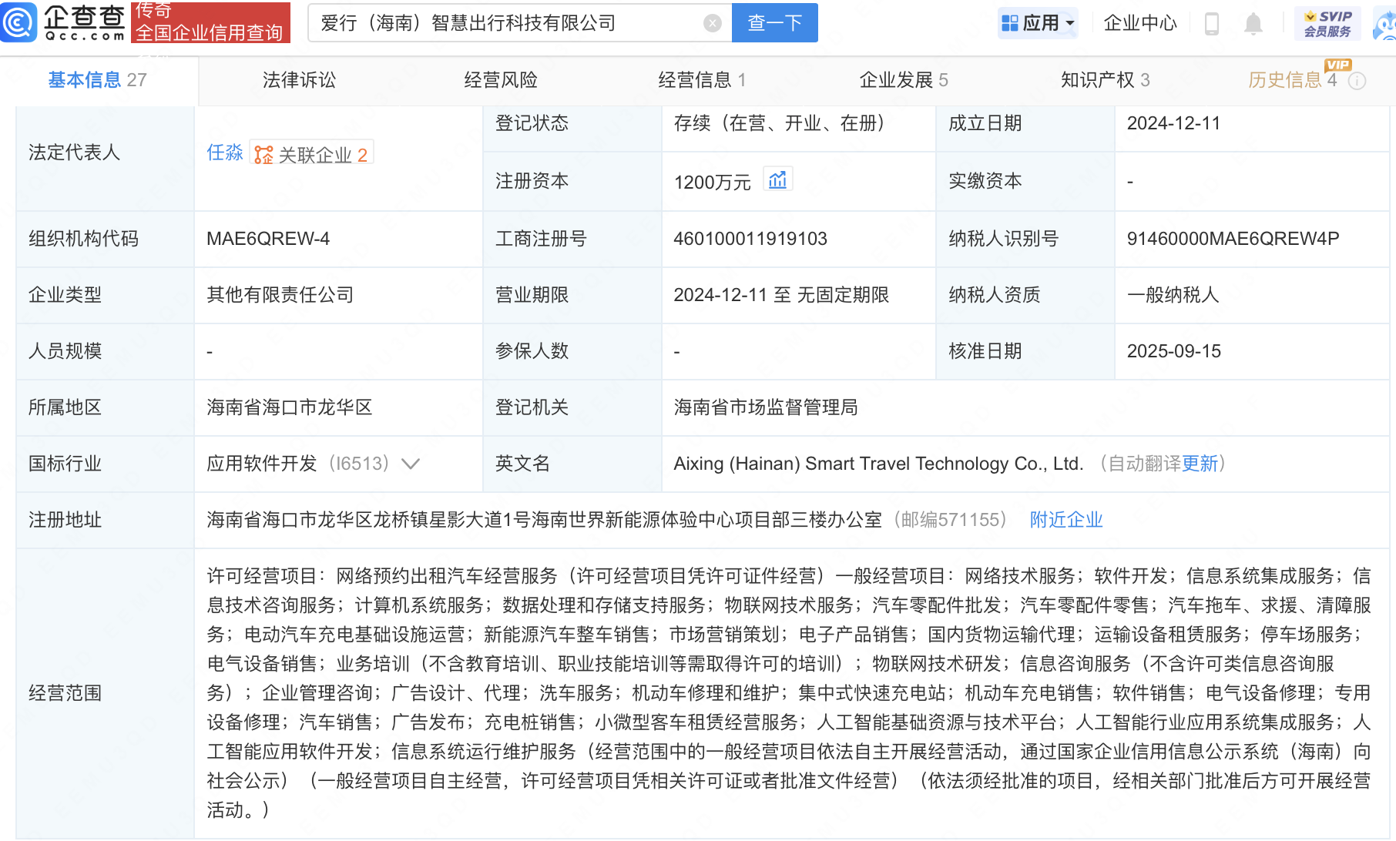Click the 关联企业 related companies icon
Screen dimensions: 1396x841
[264, 155]
